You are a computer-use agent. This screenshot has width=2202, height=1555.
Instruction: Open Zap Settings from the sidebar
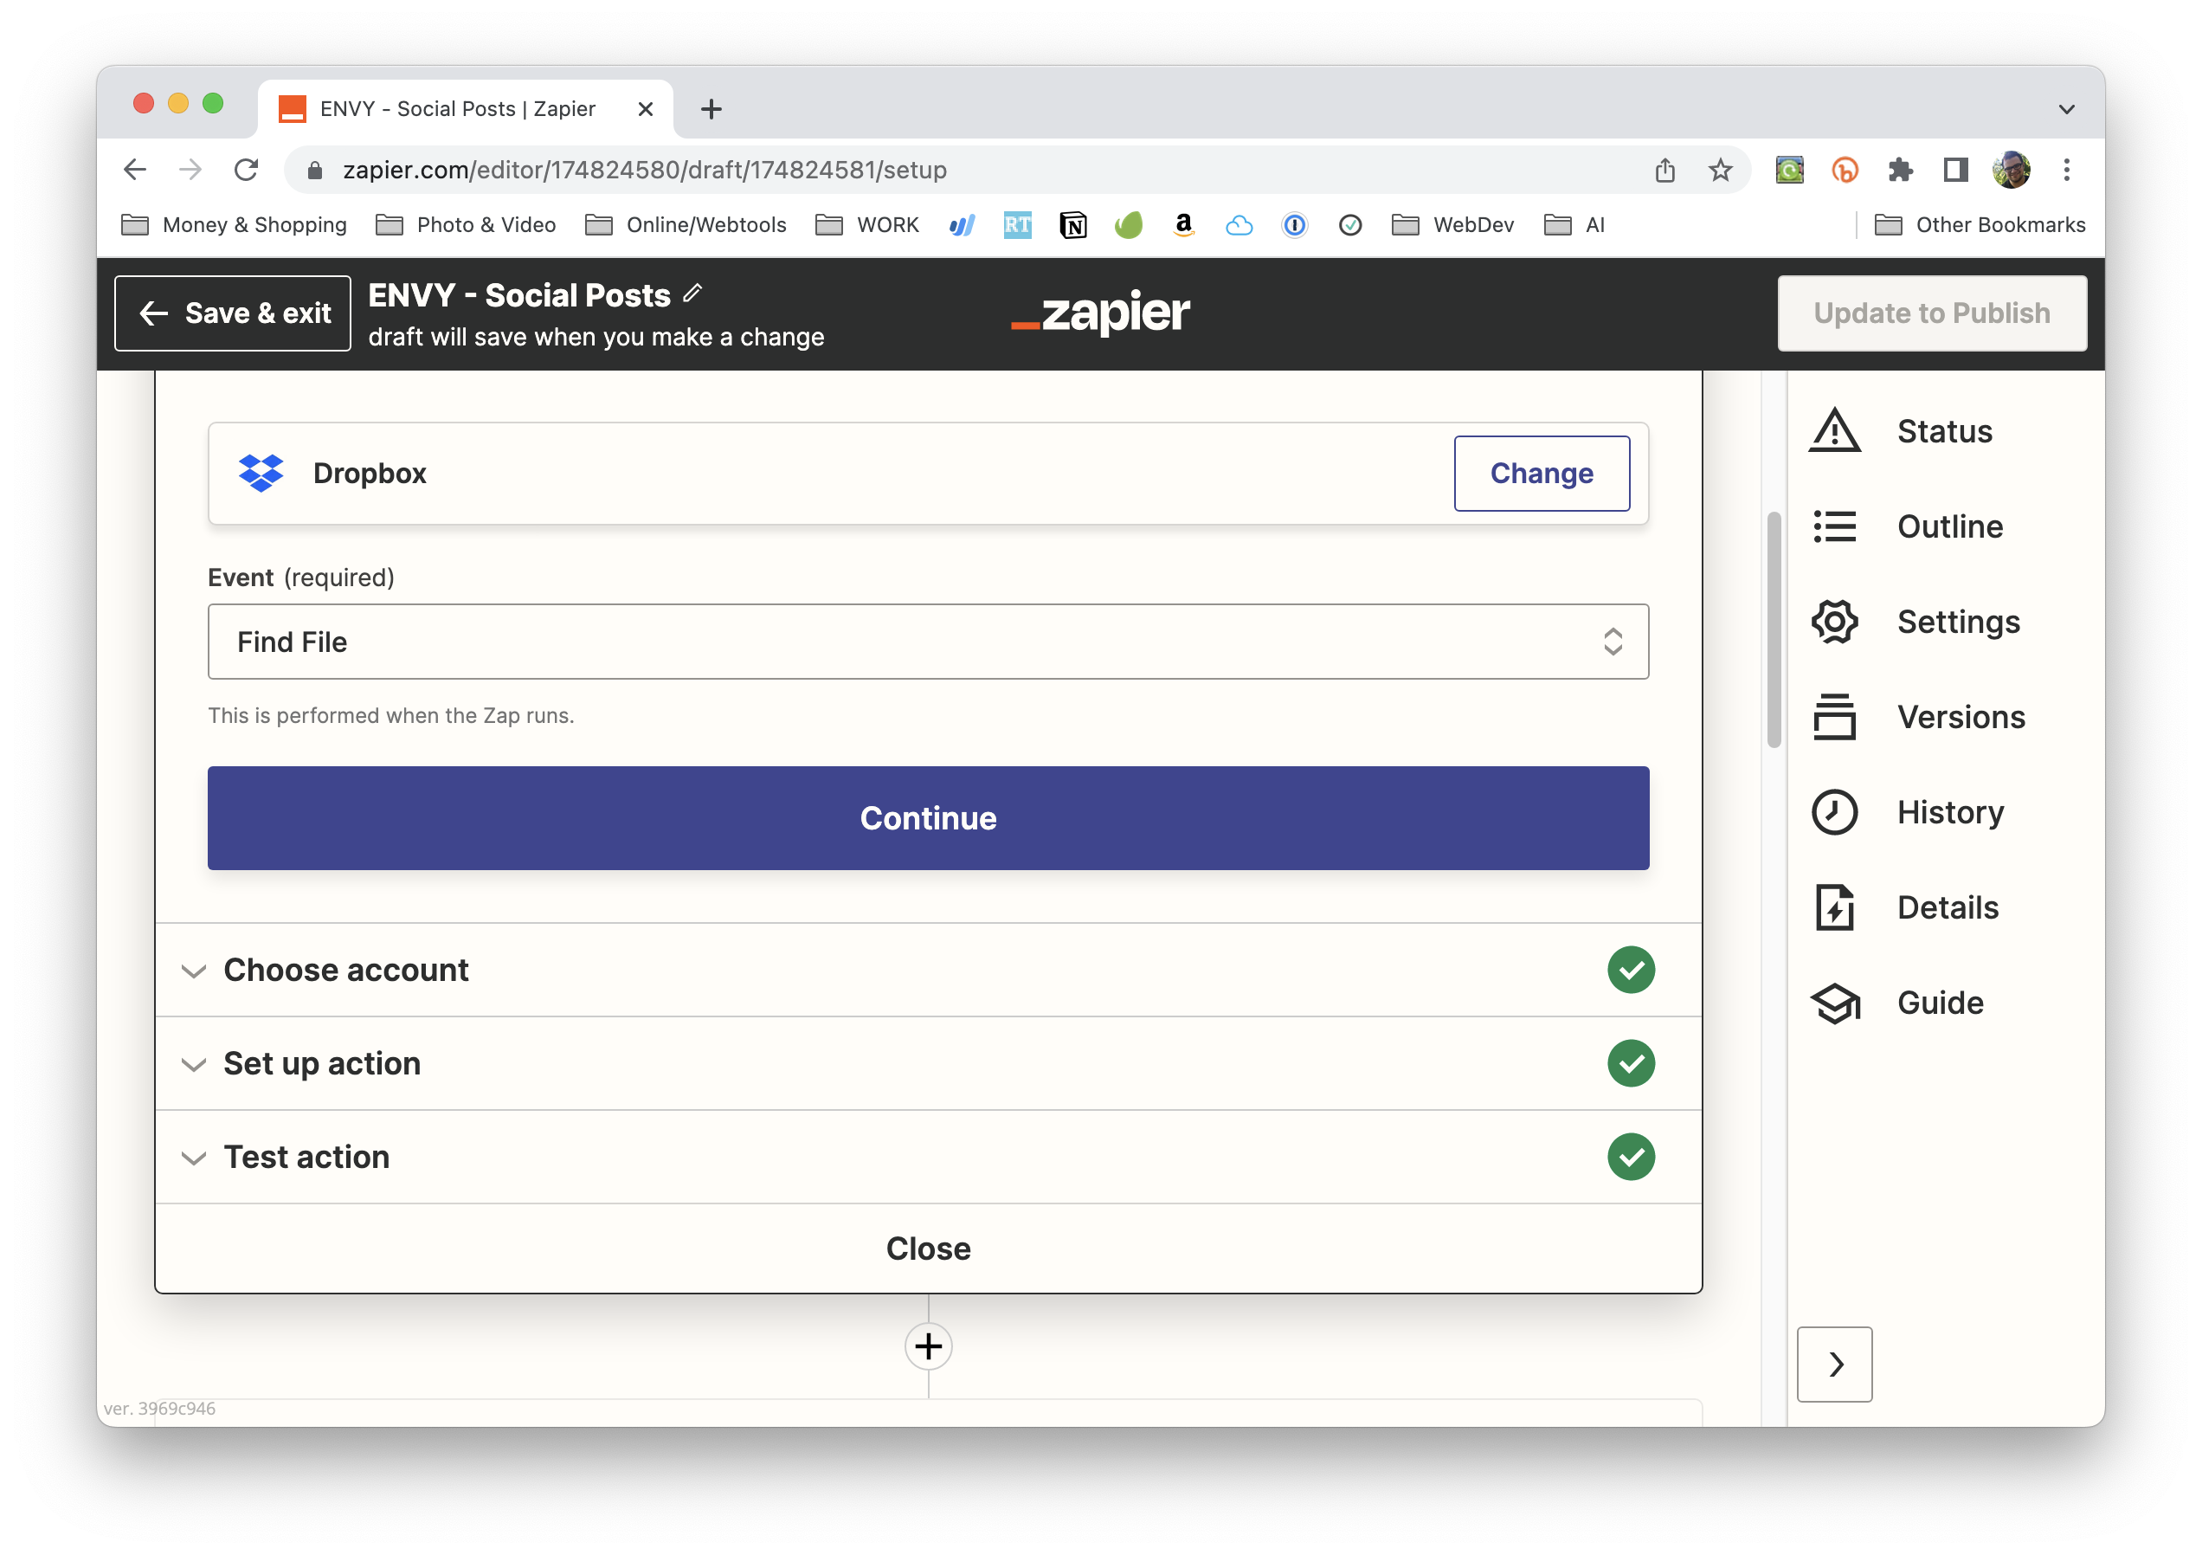[1915, 622]
